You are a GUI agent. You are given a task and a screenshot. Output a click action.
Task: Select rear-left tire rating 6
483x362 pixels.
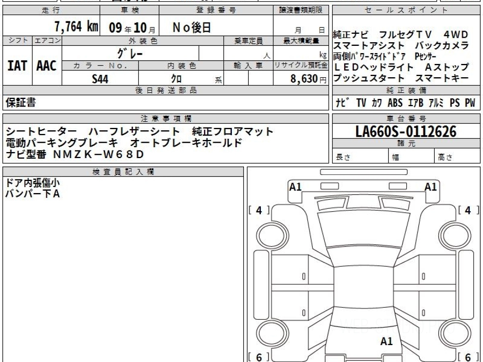click(259, 357)
